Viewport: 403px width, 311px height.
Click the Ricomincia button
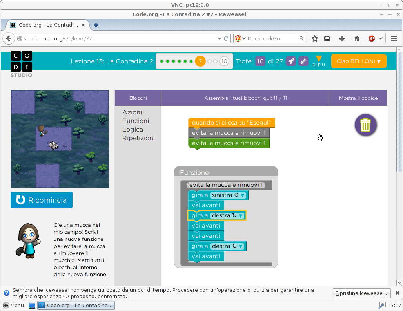point(42,200)
